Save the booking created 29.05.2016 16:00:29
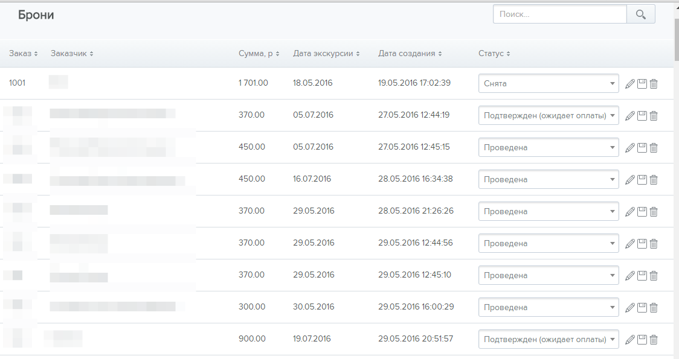 tap(642, 308)
